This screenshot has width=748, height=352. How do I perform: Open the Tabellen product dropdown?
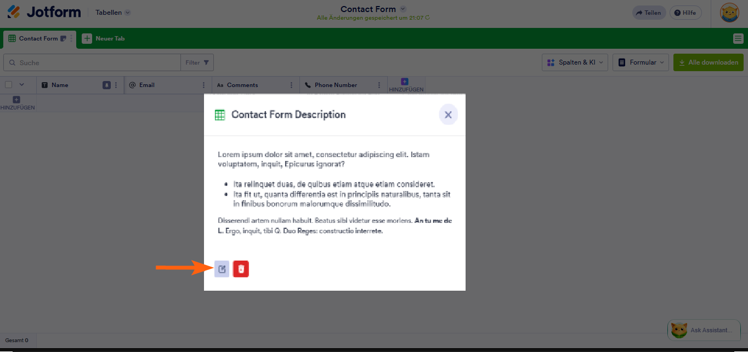[x=113, y=12]
